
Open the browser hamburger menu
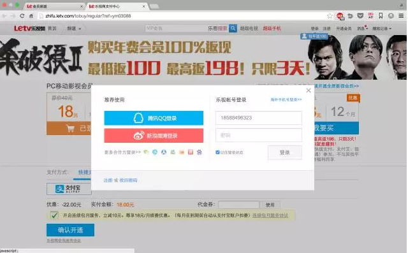click(401, 16)
